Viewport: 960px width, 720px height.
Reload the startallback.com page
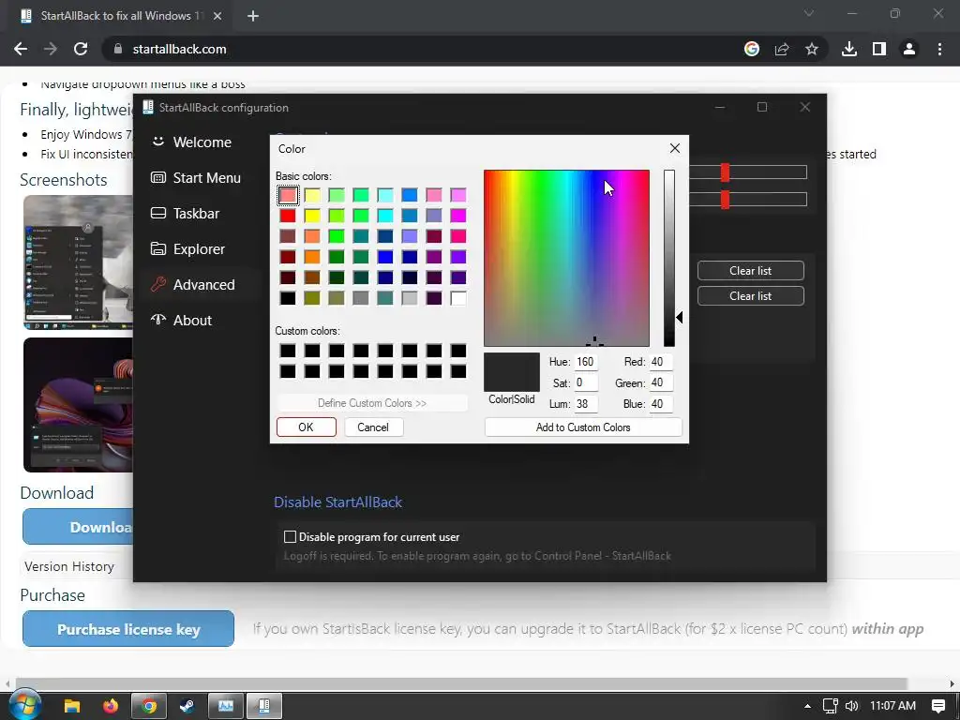coord(81,49)
